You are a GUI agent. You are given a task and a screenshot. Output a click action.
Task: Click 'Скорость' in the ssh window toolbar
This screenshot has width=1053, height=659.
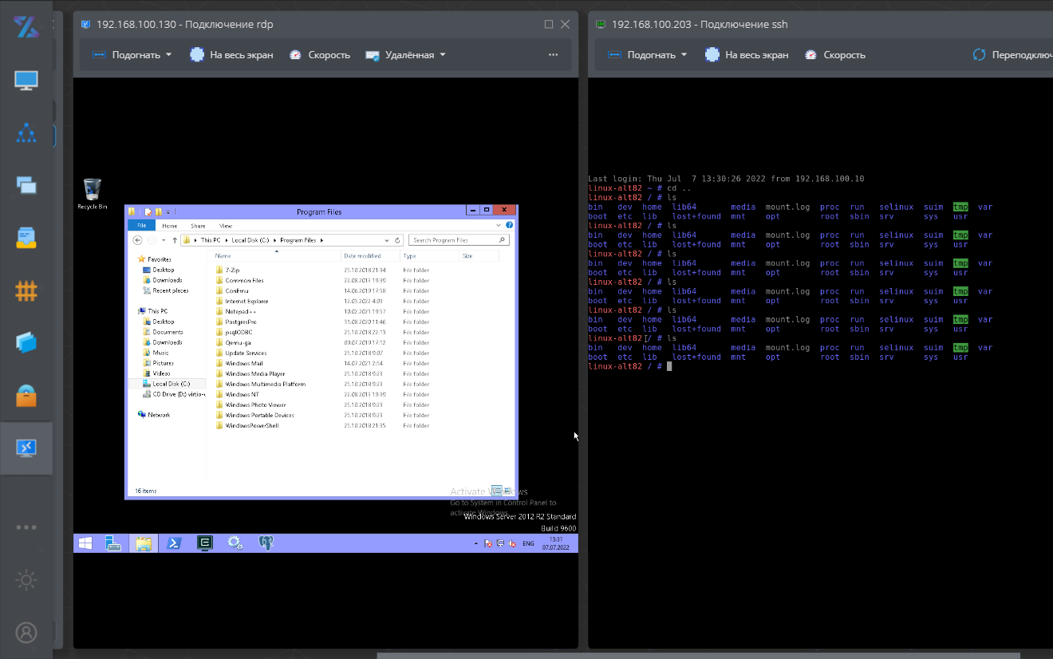tap(834, 55)
